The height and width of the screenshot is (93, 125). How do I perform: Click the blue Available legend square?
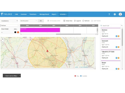(81, 76)
